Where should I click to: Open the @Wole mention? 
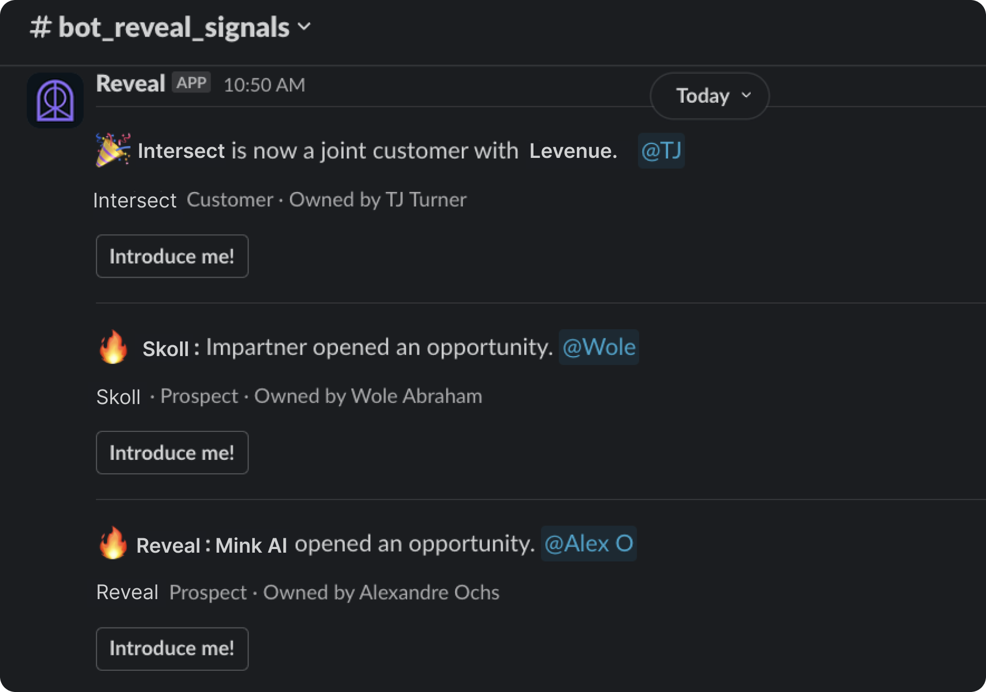coord(599,347)
